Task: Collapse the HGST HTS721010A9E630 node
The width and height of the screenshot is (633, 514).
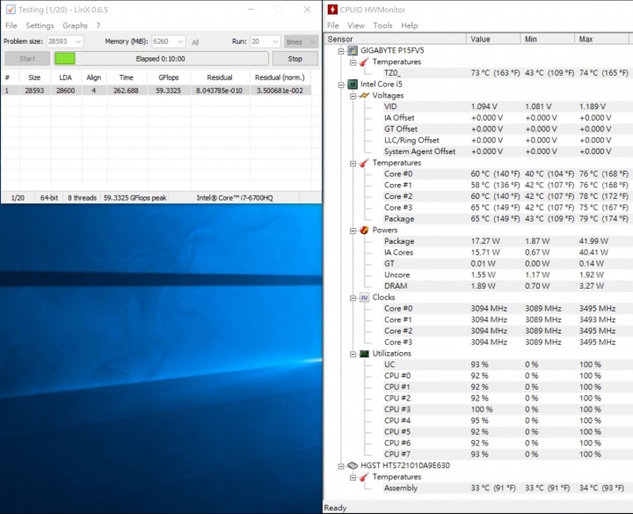Action: tap(341, 466)
